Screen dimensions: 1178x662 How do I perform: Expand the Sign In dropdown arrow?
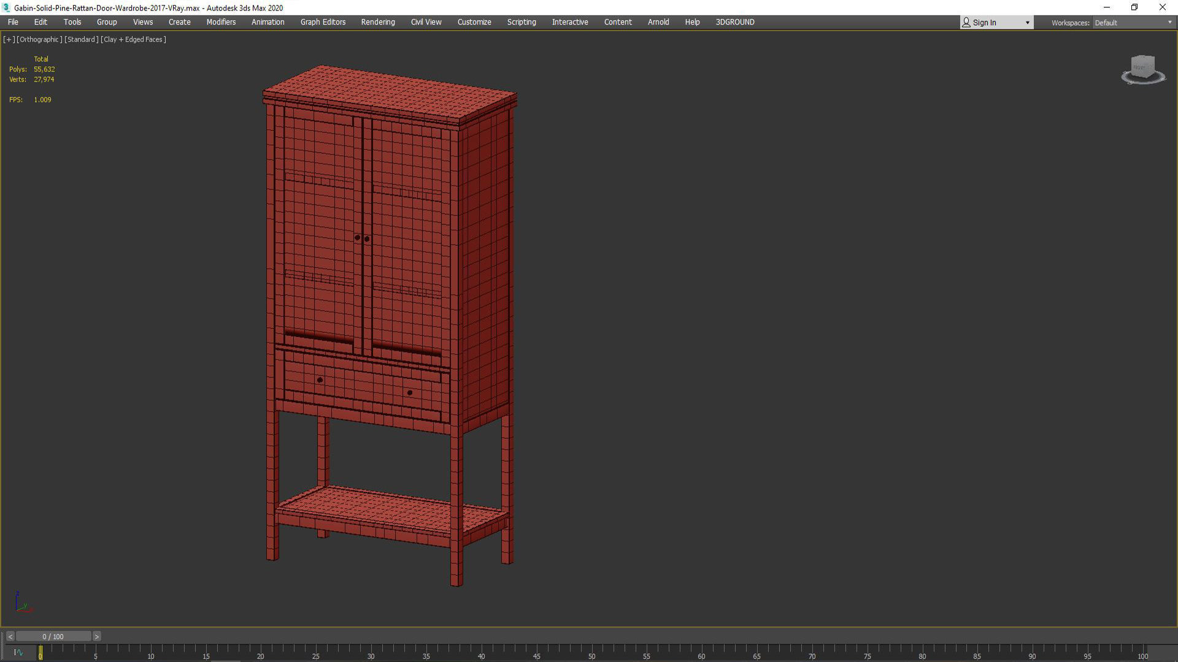1027,23
